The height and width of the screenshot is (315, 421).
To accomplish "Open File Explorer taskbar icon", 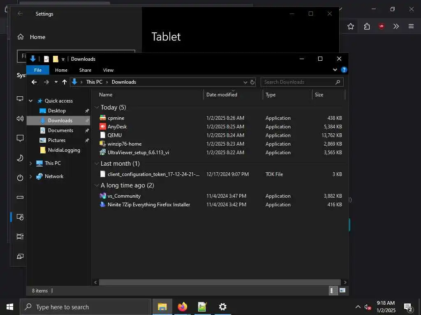I will point(162,307).
